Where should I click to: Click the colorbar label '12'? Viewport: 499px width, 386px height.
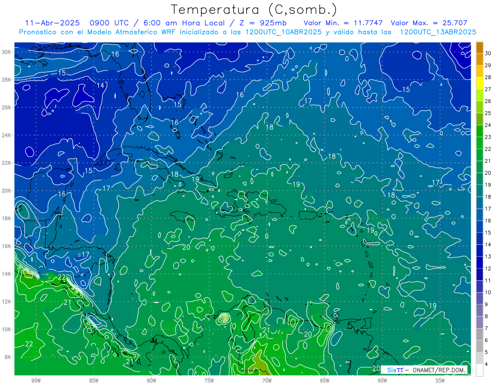coord(488,269)
